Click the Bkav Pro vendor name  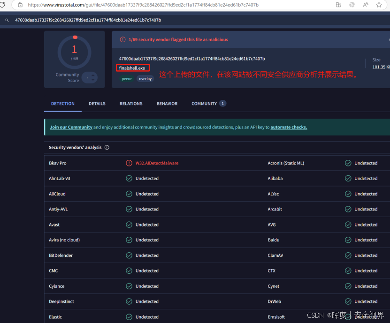(58, 163)
